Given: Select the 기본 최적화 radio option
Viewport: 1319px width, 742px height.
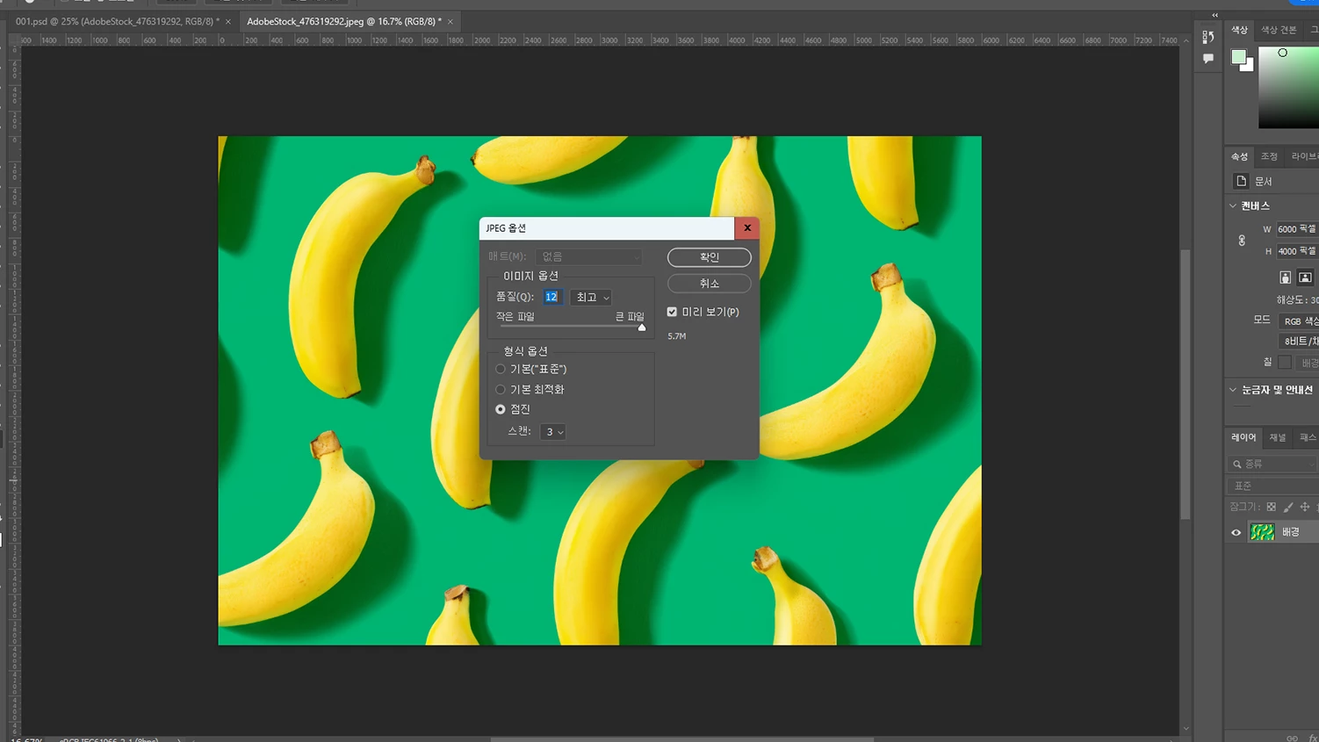Looking at the screenshot, I should [501, 389].
